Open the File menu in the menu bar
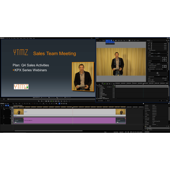 5,38
